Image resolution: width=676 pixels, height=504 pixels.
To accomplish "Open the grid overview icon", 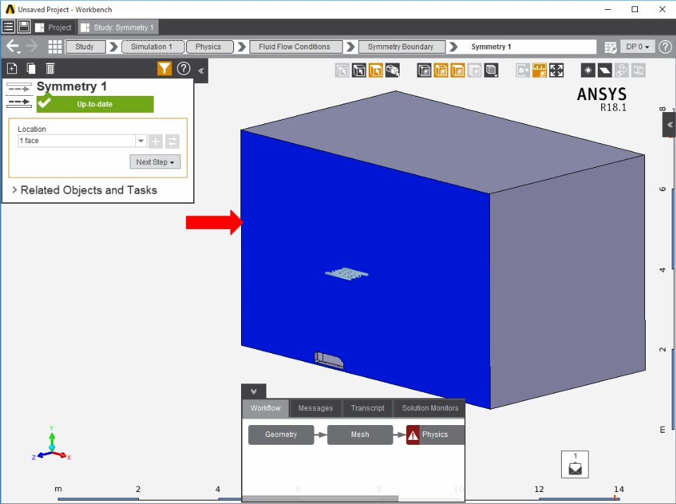I will click(55, 47).
